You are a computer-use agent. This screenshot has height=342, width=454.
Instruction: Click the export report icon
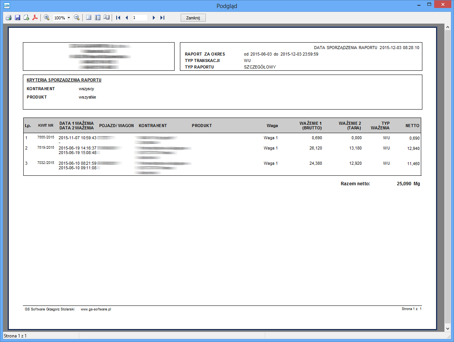[x=26, y=17]
